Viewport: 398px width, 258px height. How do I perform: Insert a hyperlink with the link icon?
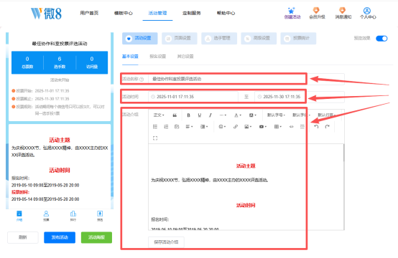point(236,127)
